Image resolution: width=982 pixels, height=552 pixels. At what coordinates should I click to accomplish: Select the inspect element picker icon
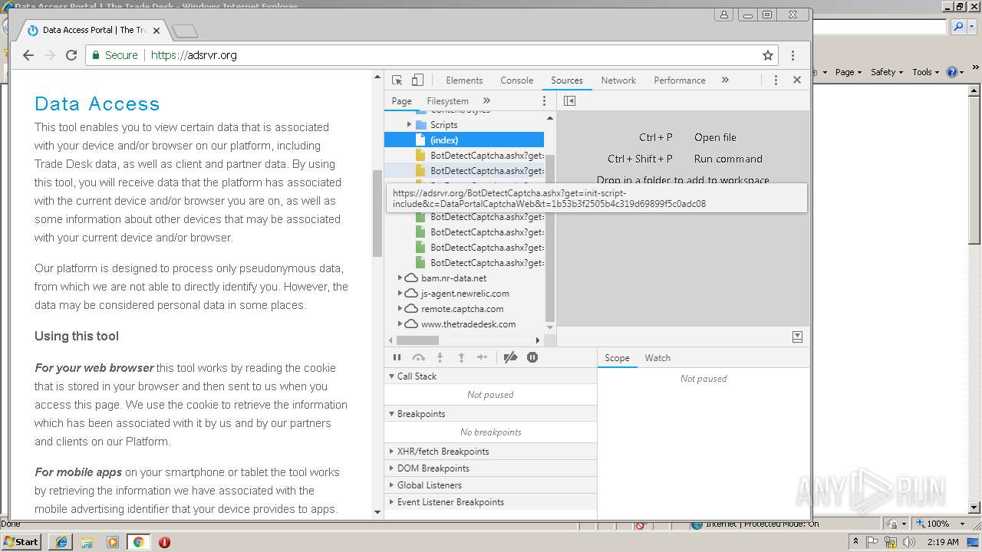pos(397,80)
